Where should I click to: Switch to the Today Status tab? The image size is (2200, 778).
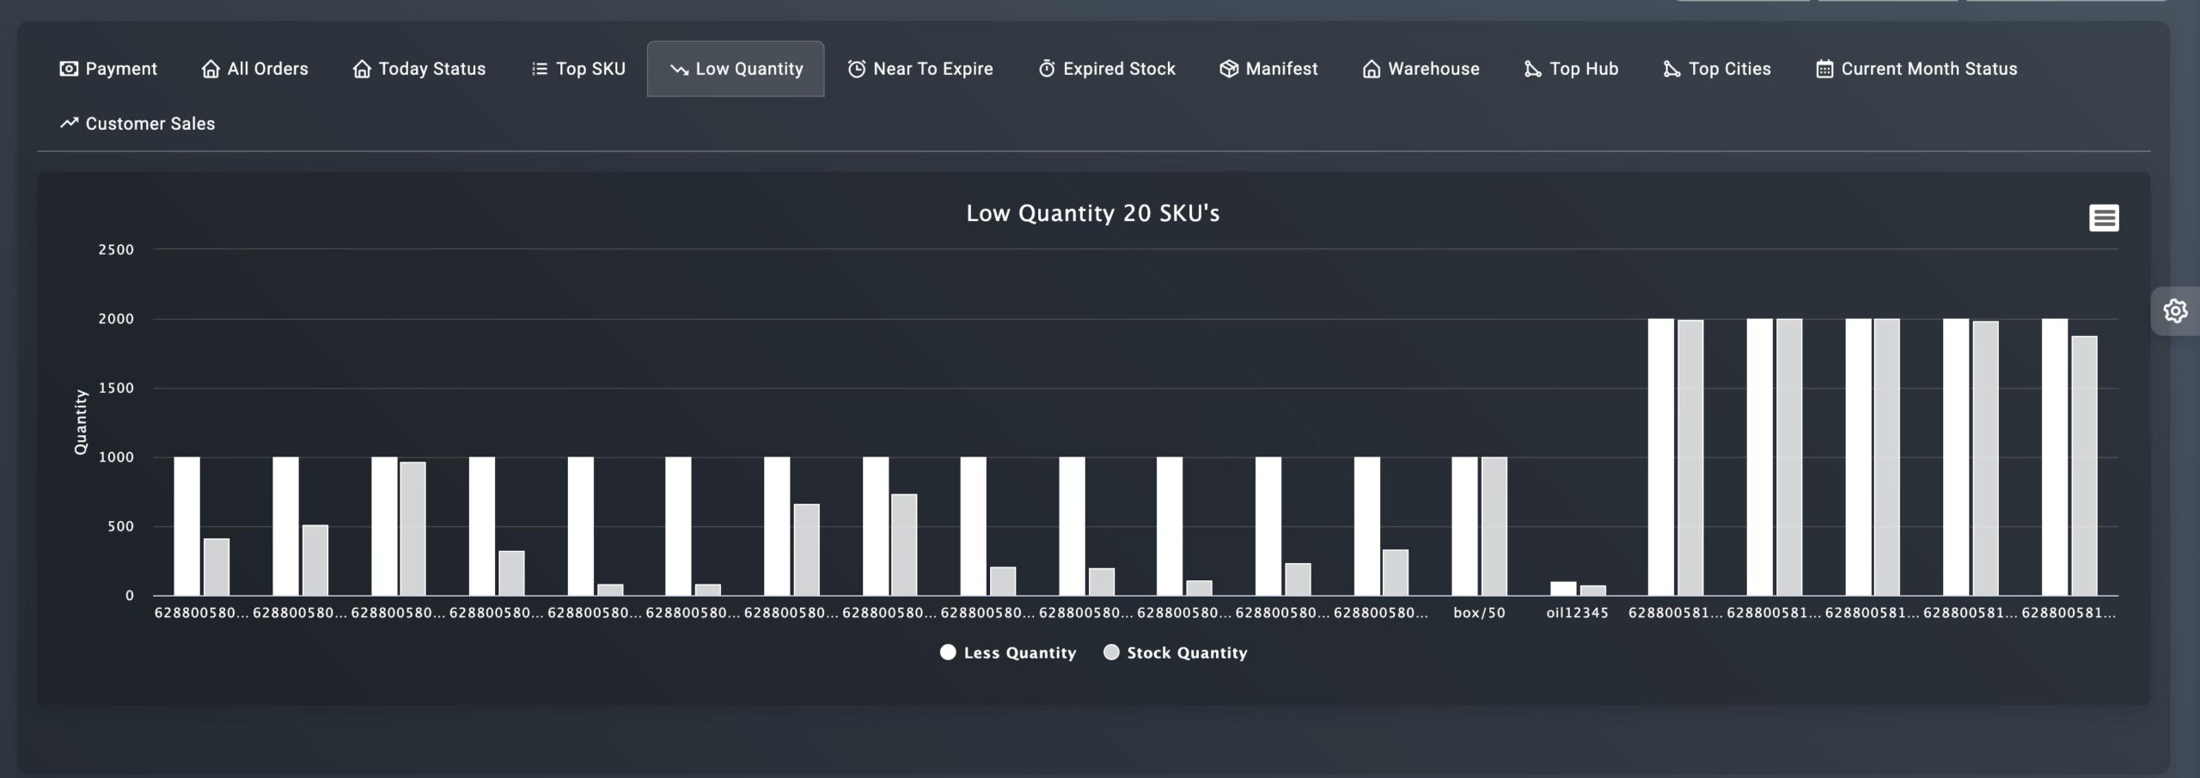coord(419,68)
